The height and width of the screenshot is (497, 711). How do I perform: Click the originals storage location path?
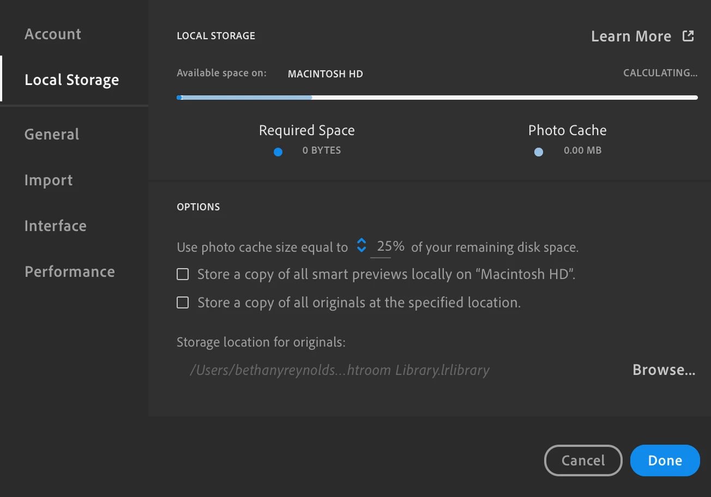(x=339, y=371)
